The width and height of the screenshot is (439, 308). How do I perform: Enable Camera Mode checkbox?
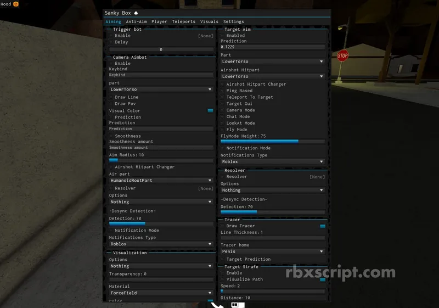point(222,110)
